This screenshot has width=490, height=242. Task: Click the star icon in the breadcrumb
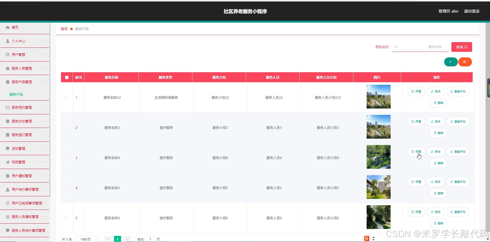point(72,29)
